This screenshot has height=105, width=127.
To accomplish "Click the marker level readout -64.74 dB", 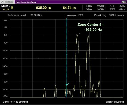I will [x=69, y=8].
